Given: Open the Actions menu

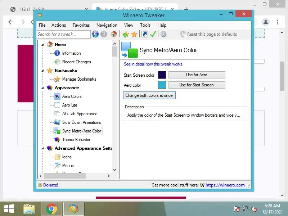Looking at the screenshot, I should click(x=59, y=25).
